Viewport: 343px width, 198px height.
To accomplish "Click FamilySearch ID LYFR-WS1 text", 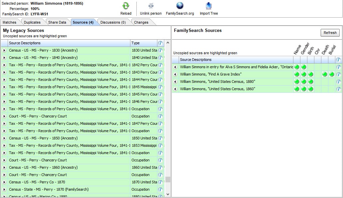I will pyautogui.click(x=39, y=14).
